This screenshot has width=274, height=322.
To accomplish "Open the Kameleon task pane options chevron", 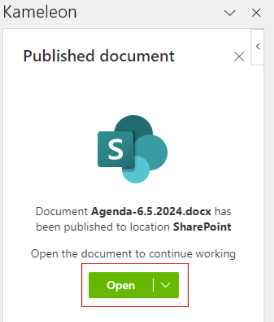I will 230,13.
